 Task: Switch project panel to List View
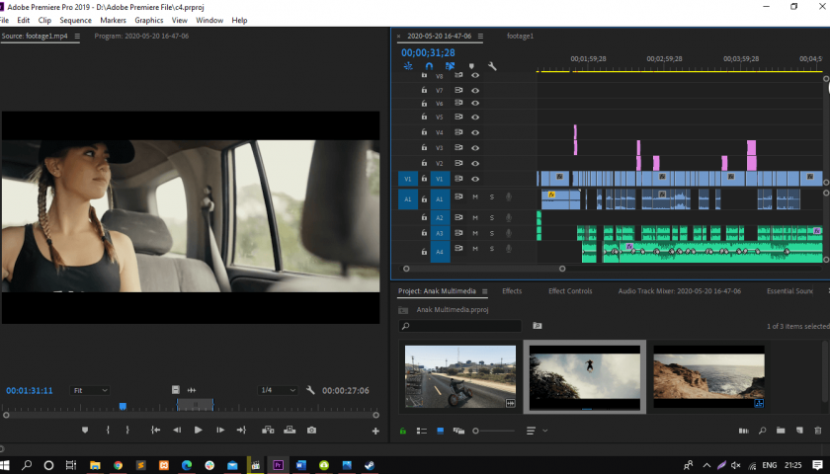coord(420,431)
